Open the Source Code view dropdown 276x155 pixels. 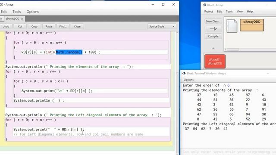coord(162,26)
